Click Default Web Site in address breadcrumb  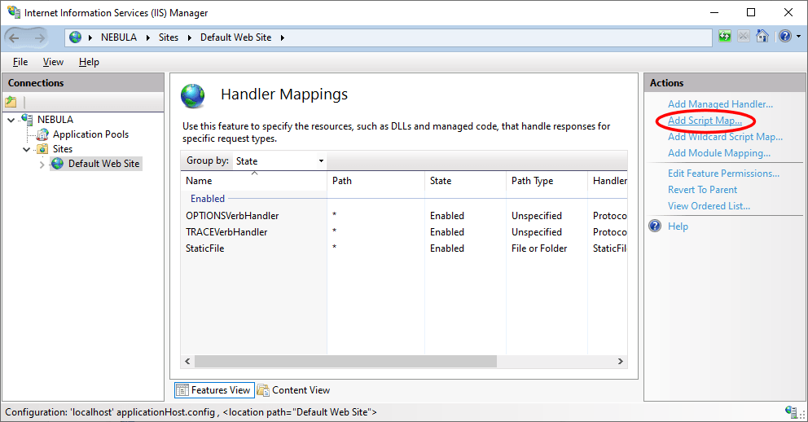click(x=236, y=37)
